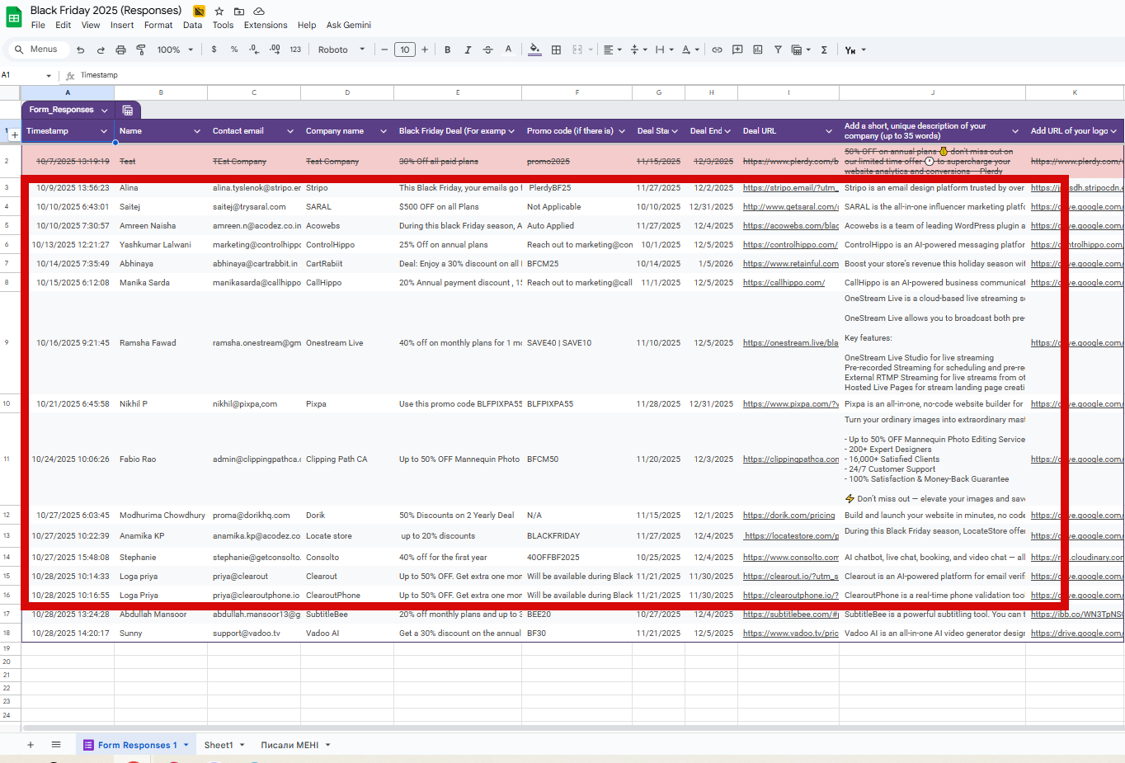Open the Google Sheets home icon
Viewport: 1125px width, 763px height.
tap(14, 17)
